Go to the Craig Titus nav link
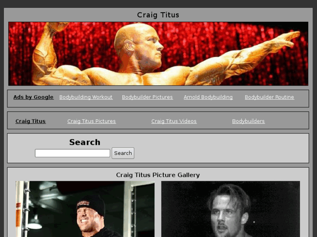Viewport: 317px width, 237px height. [x=31, y=121]
